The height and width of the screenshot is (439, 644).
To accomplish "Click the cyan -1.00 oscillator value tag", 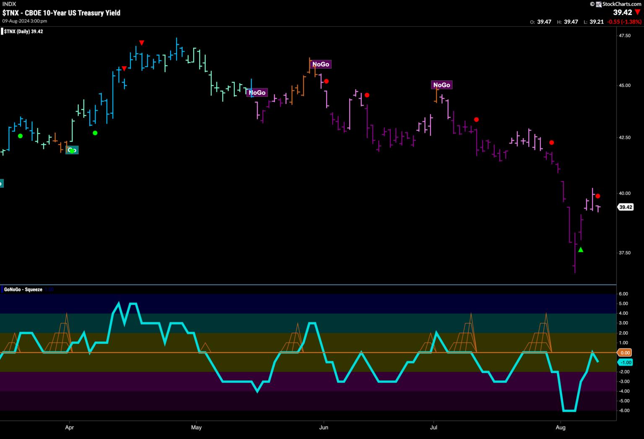I will pos(625,362).
